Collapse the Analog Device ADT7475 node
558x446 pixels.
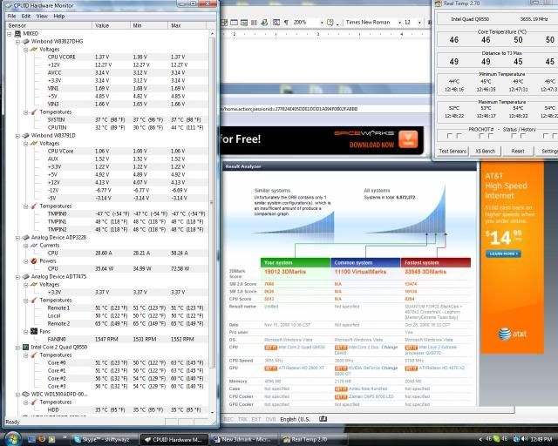pos(17,277)
